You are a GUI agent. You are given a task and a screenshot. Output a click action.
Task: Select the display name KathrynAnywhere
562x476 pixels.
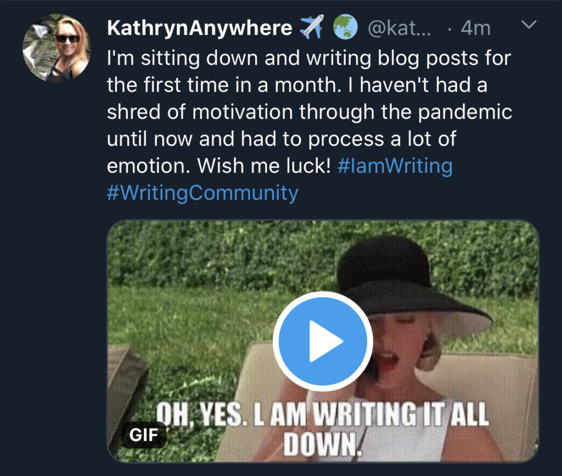coord(199,27)
